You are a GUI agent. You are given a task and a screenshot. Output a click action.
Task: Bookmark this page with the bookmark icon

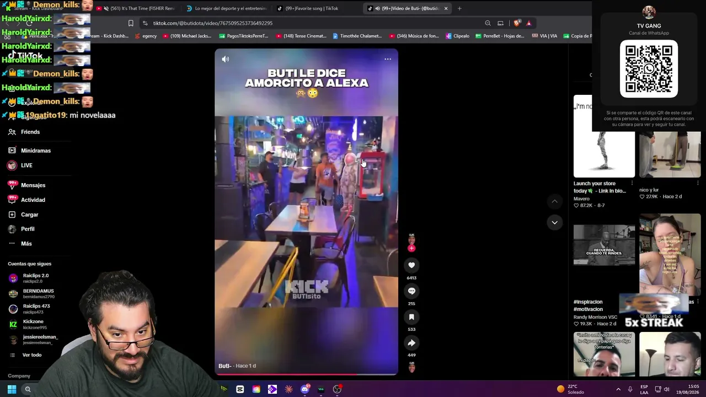131,23
